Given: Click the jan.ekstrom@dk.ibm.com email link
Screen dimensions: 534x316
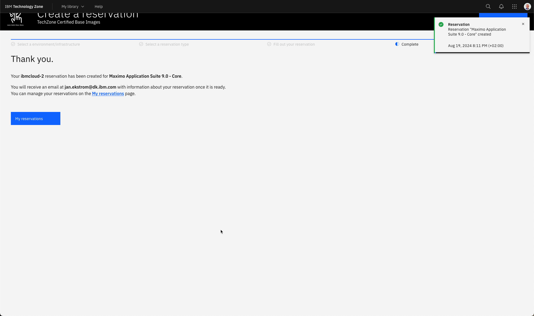Looking at the screenshot, I should pyautogui.click(x=90, y=87).
